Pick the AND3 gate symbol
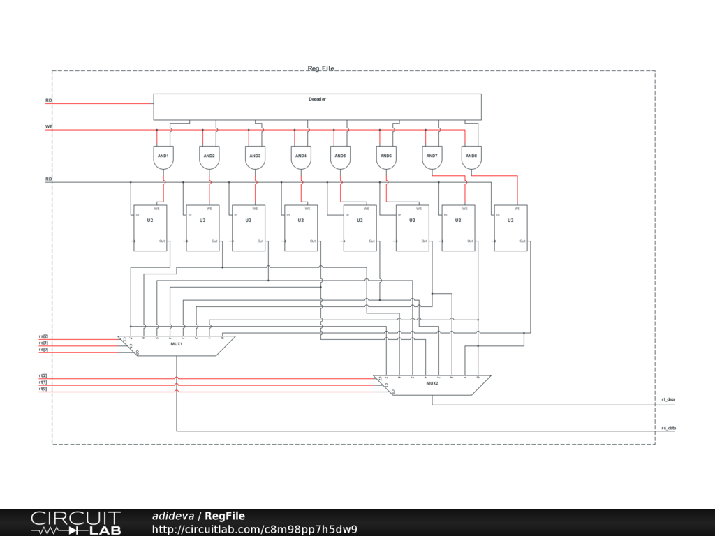Screen dimensions: 715x536 tap(255, 157)
